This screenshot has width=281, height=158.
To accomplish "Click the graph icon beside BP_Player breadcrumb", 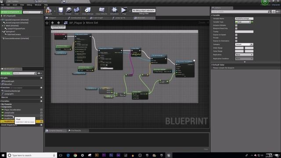I will pyautogui.click(x=66, y=23).
